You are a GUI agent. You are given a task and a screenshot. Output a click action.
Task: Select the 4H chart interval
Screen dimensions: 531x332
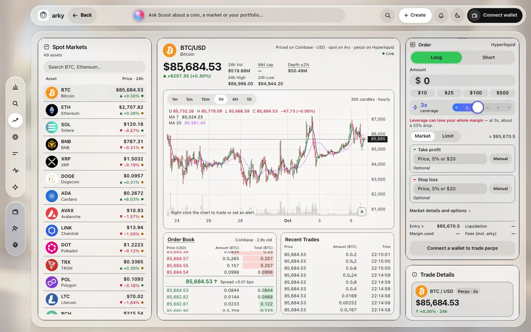point(235,99)
